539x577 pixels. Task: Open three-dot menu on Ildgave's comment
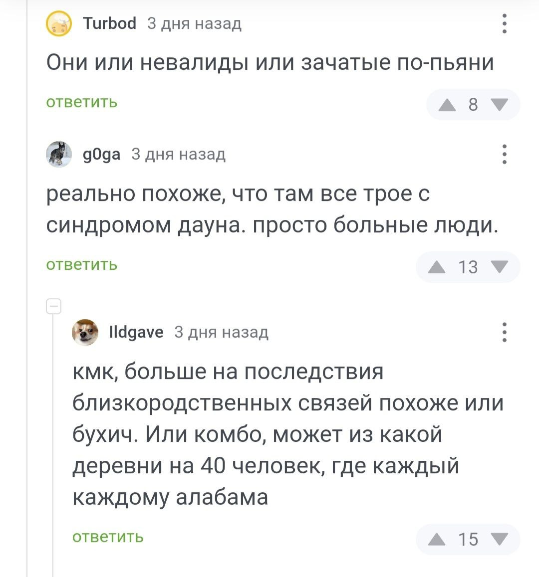[x=505, y=332]
